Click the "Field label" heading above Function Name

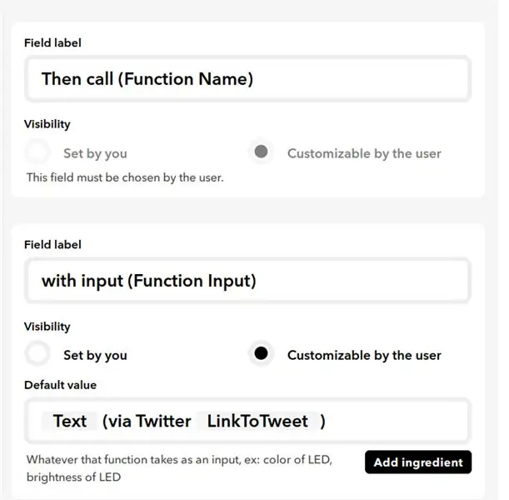pyautogui.click(x=52, y=42)
